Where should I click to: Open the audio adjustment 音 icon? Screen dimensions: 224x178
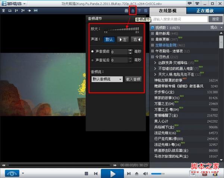point(133,11)
